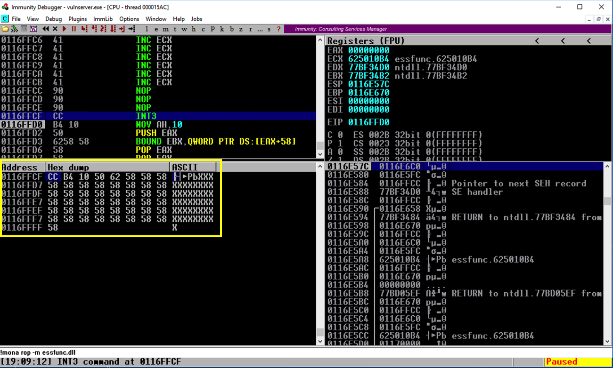Viewport: 613px width, 368px height.
Task: Click the teal C icon beside File
Action: point(5,19)
